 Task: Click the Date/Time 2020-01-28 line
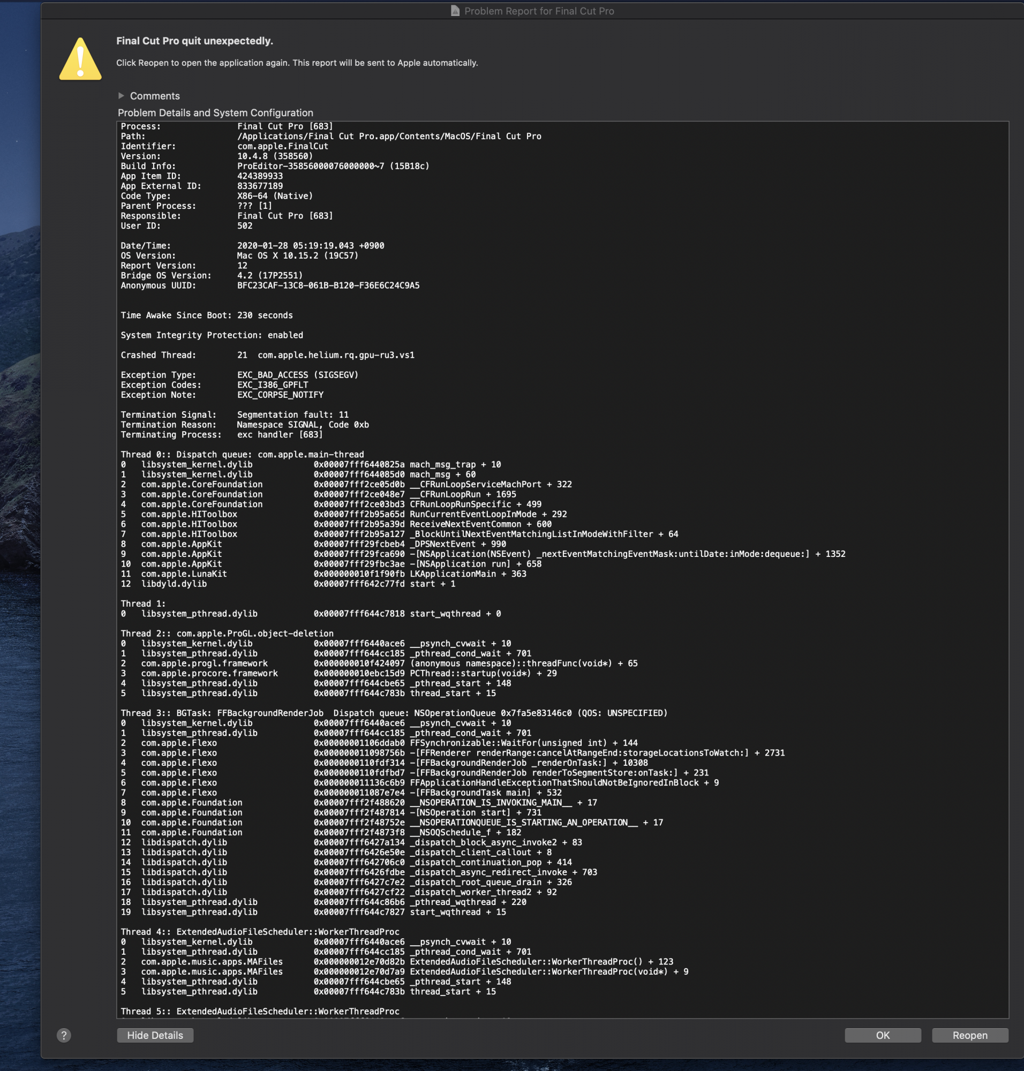coord(252,246)
